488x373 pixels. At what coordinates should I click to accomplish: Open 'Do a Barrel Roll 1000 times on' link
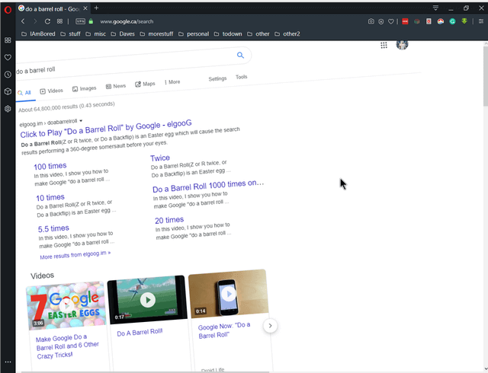(208, 186)
